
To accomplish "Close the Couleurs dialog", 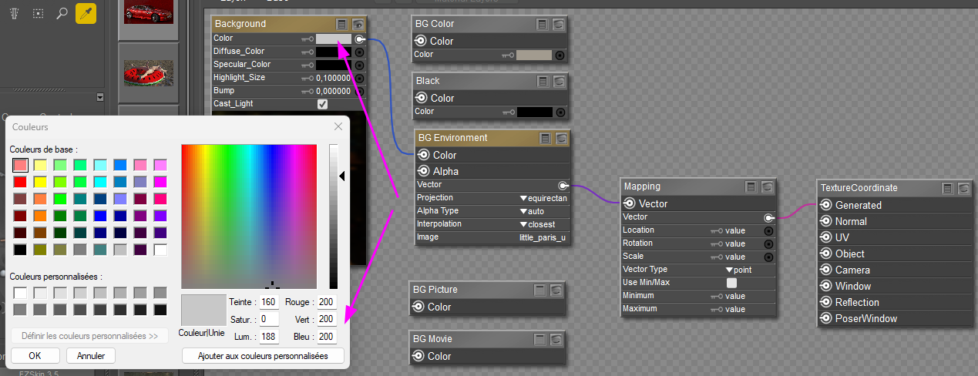I will pos(338,126).
